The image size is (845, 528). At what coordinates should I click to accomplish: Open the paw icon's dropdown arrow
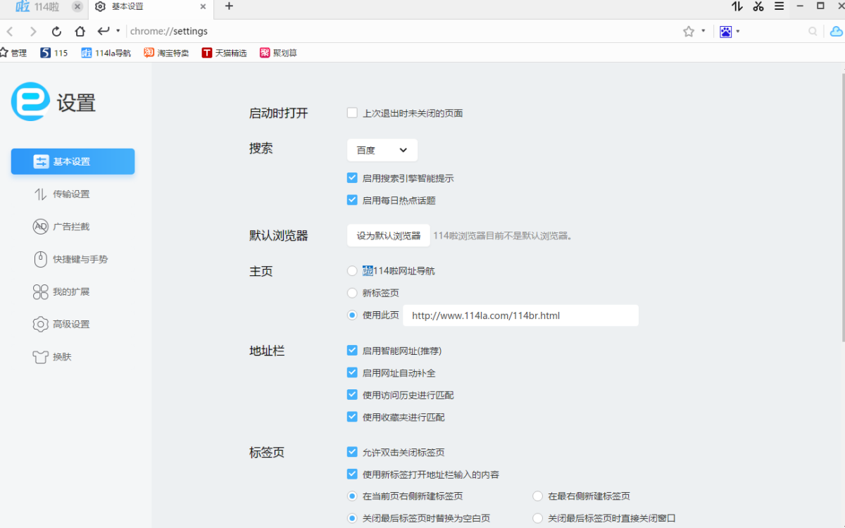(737, 31)
